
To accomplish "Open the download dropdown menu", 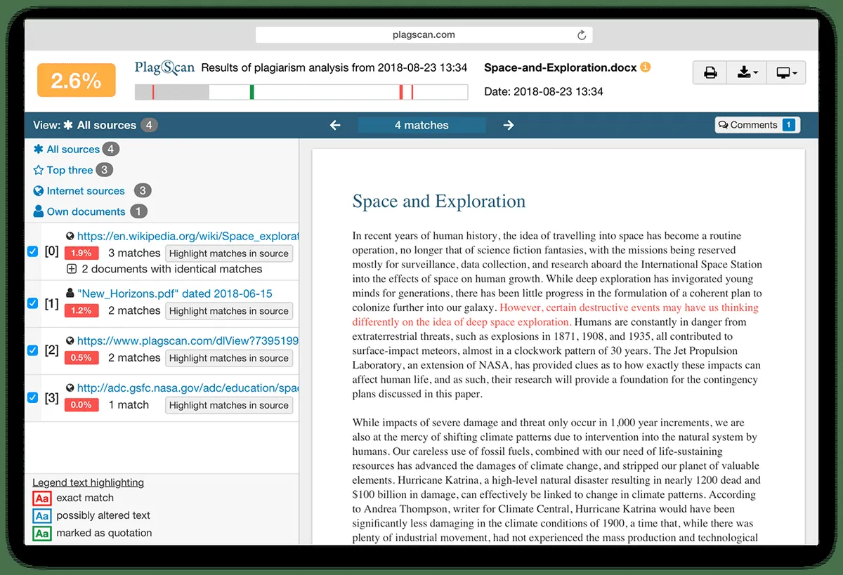I will (x=747, y=72).
